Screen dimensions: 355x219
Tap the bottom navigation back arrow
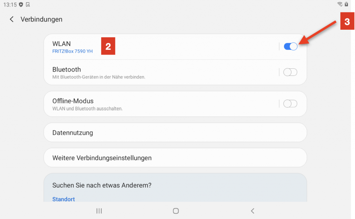pyautogui.click(x=252, y=211)
